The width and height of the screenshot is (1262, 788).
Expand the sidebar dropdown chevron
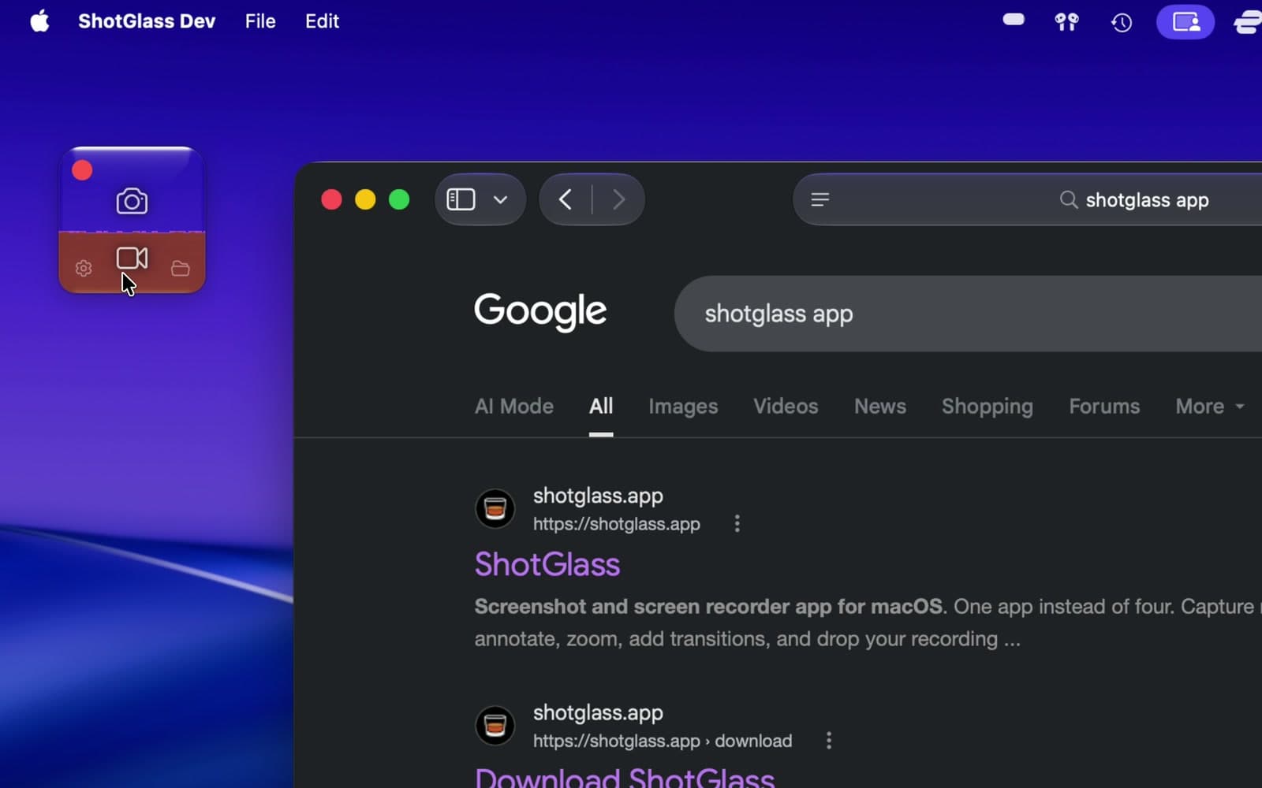click(x=500, y=200)
